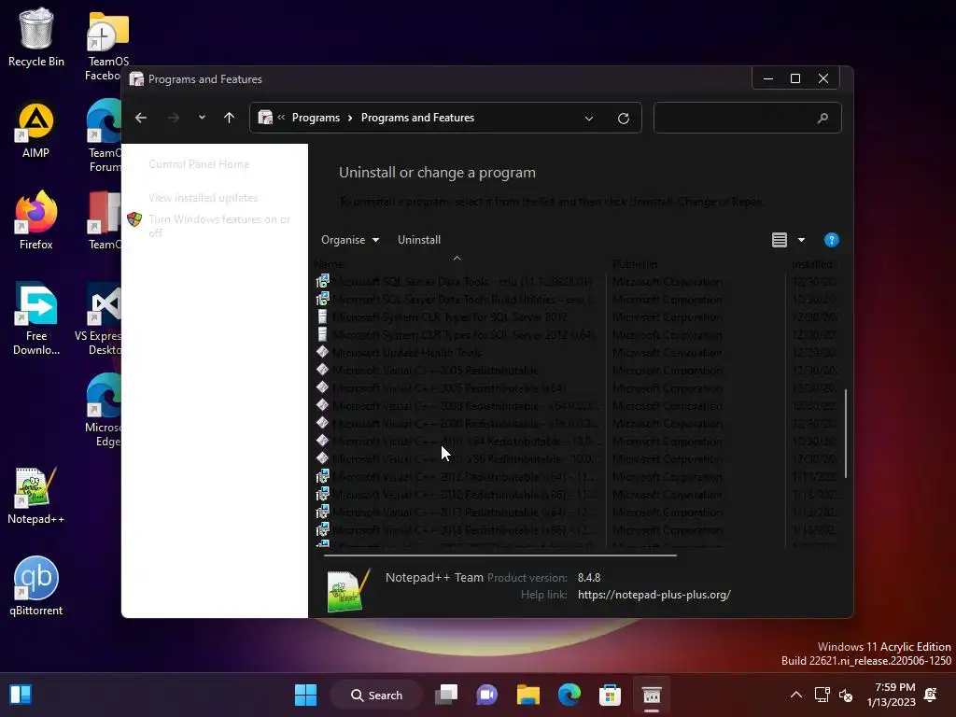The width and height of the screenshot is (956, 717).
Task: Select Visual C++ 2008 Redistributable x64 row
Action: click(x=576, y=405)
